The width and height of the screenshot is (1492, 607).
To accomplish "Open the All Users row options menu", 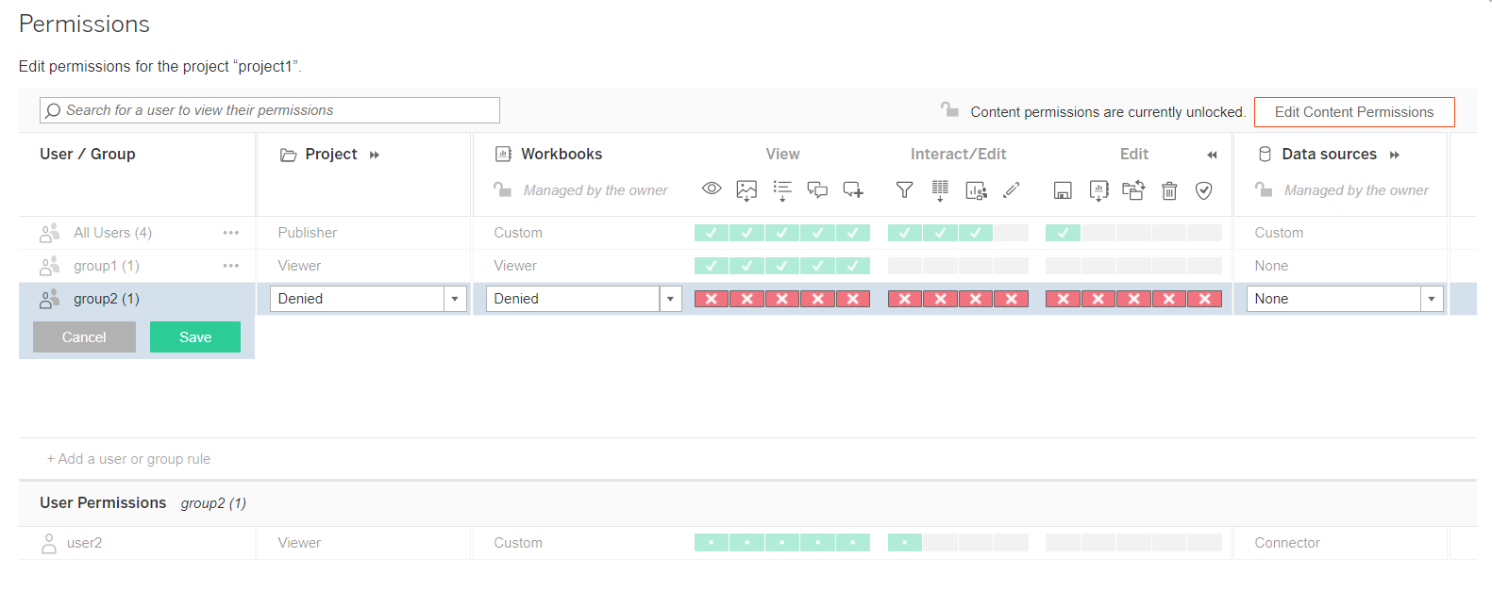I will 231,233.
